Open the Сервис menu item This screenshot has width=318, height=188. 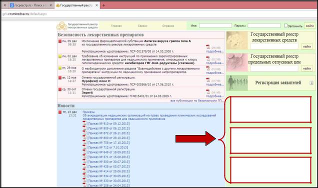pyautogui.click(x=142, y=26)
